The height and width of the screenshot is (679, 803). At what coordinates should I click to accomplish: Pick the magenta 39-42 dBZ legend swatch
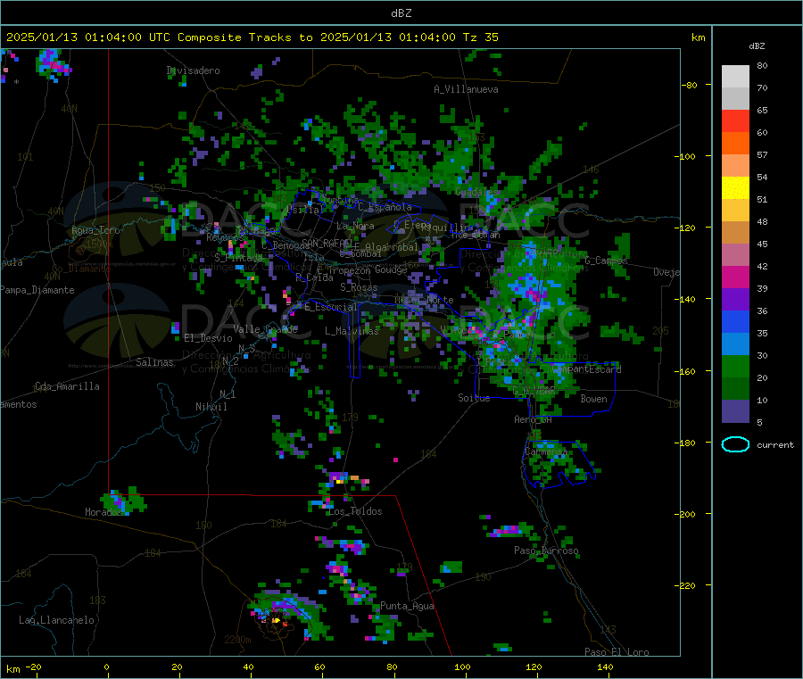[735, 277]
